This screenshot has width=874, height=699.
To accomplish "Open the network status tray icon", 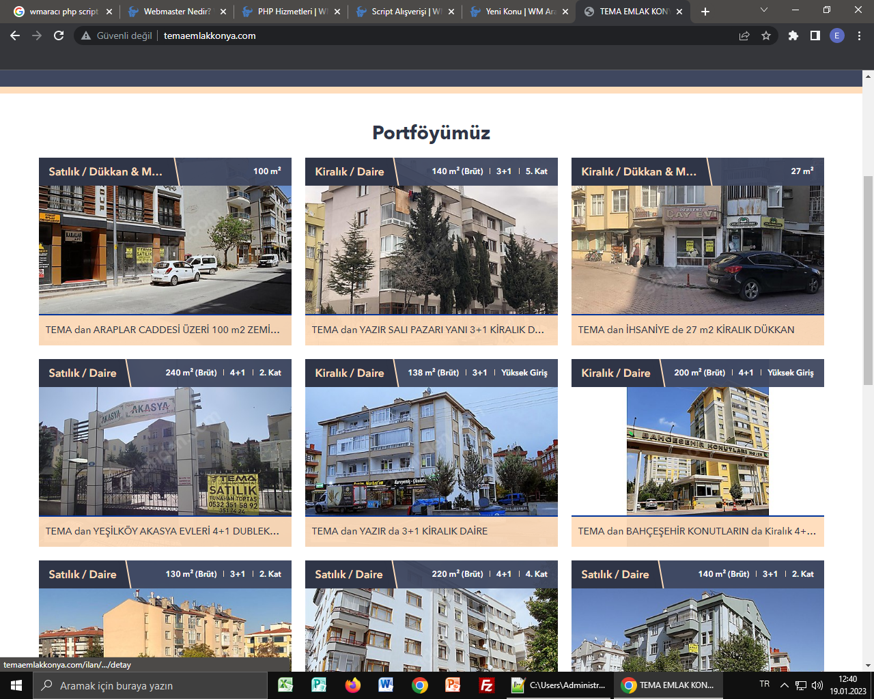I will pos(801,685).
